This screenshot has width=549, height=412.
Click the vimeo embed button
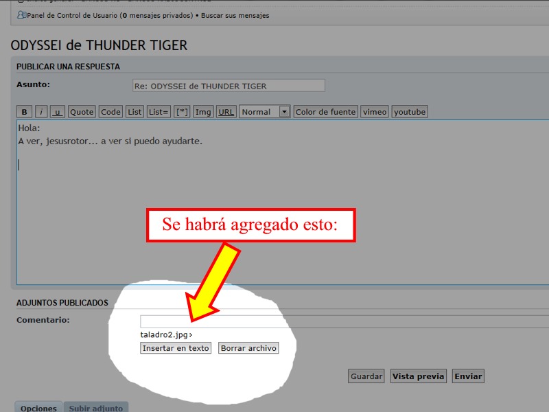pyautogui.click(x=375, y=112)
